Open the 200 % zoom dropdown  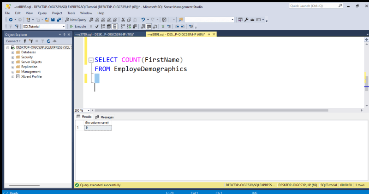[89, 110]
